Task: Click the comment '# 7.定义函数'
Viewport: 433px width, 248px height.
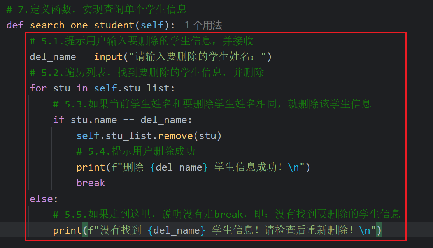Action: tap(96, 9)
